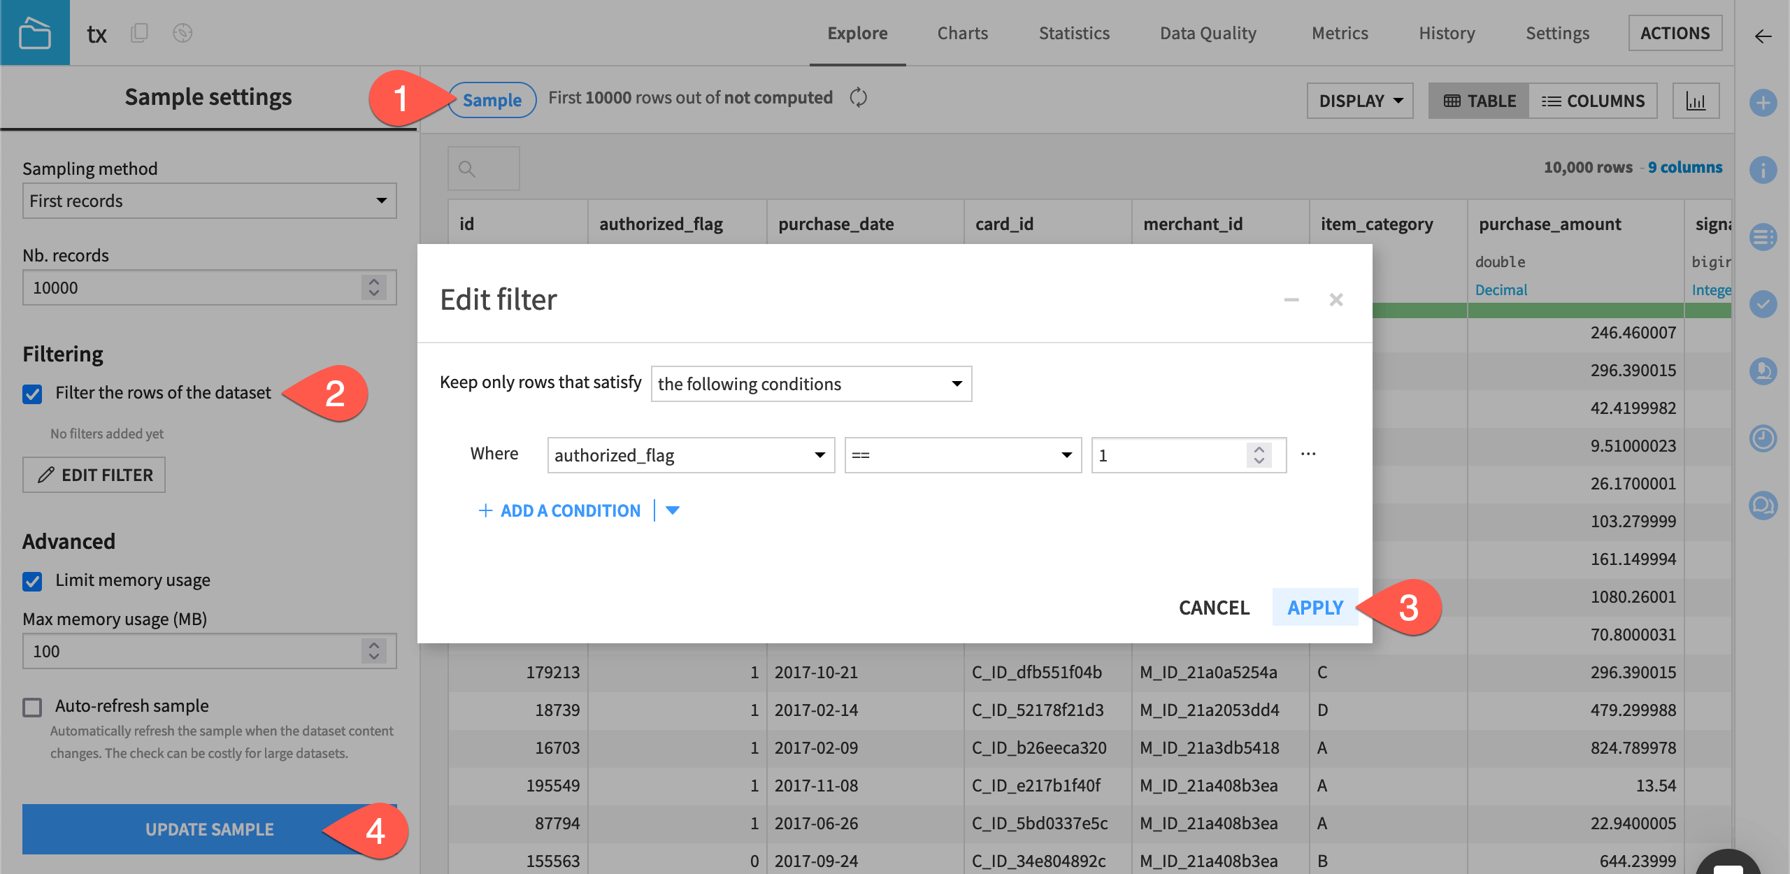Open the chart panel bar icon

[x=1697, y=101]
